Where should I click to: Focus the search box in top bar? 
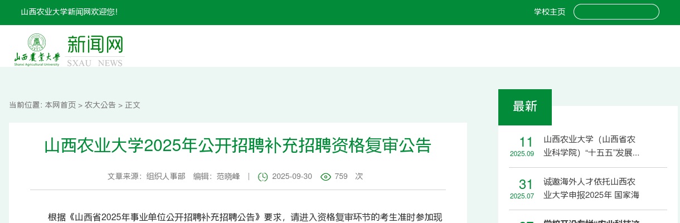click(x=616, y=12)
